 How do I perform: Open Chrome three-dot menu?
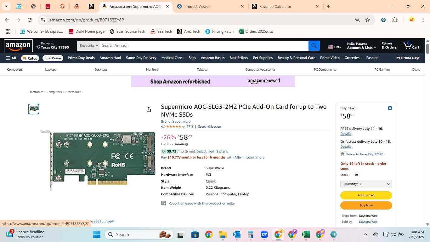422,20
